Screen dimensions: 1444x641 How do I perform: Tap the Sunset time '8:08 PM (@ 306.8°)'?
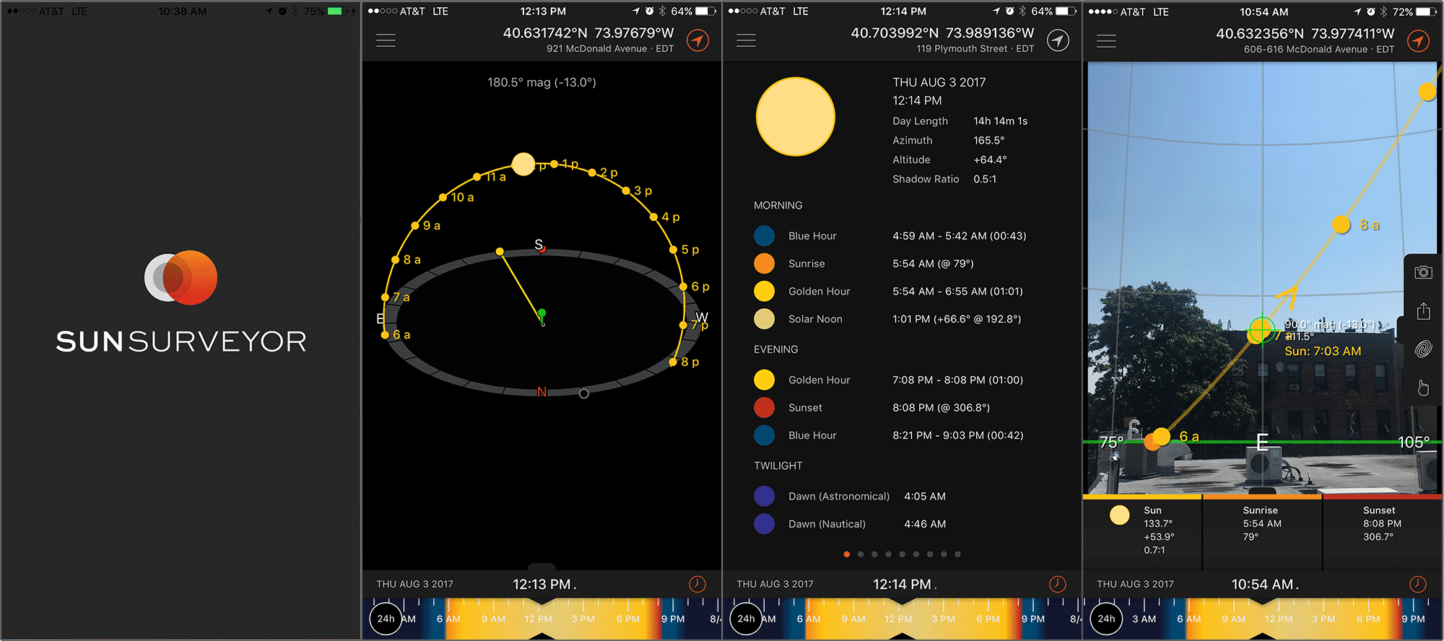(x=941, y=408)
